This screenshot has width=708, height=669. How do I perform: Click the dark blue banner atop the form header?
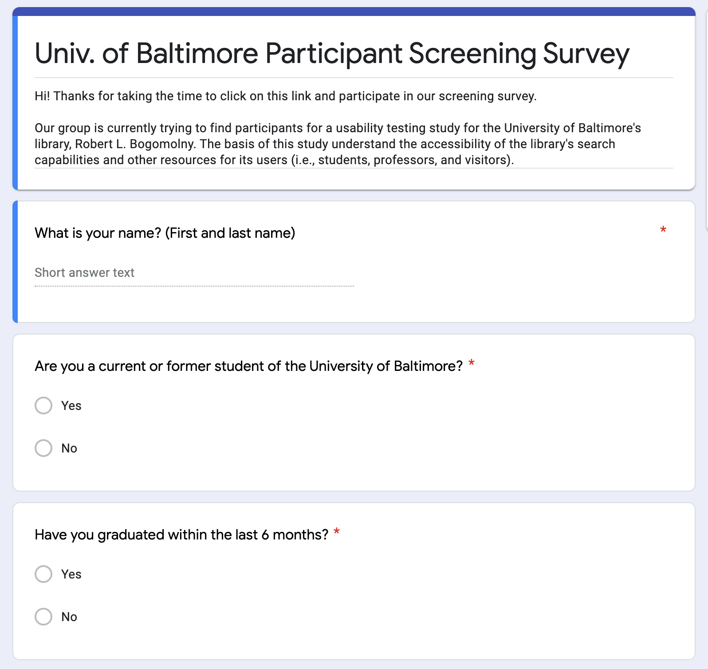coord(354,12)
